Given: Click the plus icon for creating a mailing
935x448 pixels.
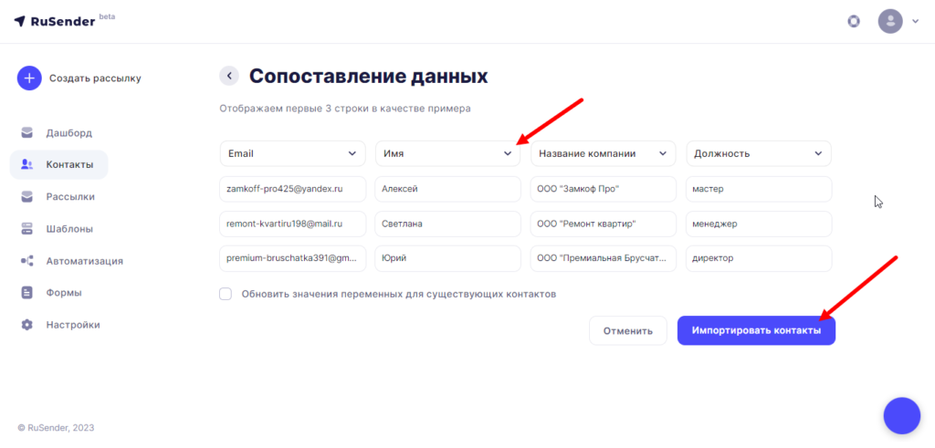Looking at the screenshot, I should [29, 78].
